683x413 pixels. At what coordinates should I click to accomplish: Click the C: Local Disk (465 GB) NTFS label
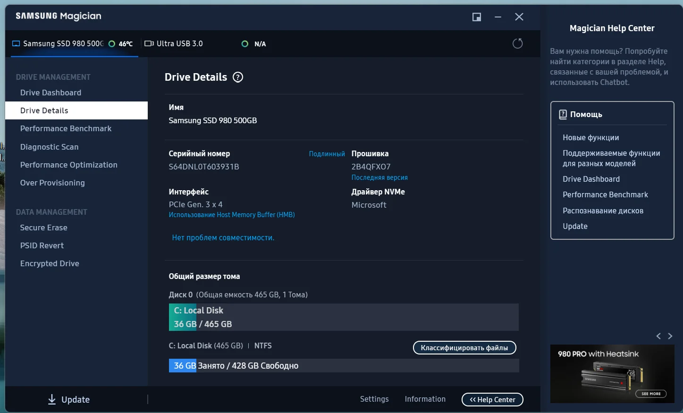tap(220, 346)
